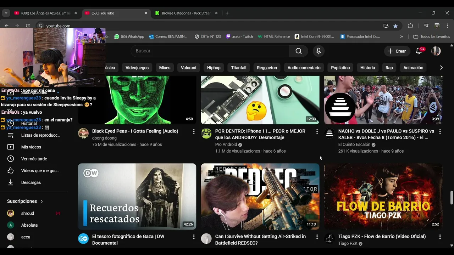
Task: Open Pro Android channel name link
Action: point(226,144)
